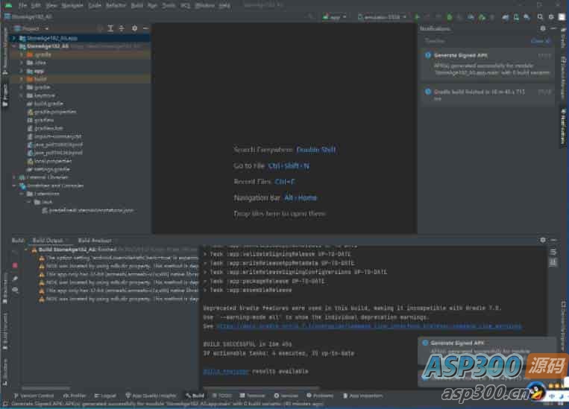Switch to the Build Analyzer tab
Viewport: 569px width, 409px height.
coord(95,241)
